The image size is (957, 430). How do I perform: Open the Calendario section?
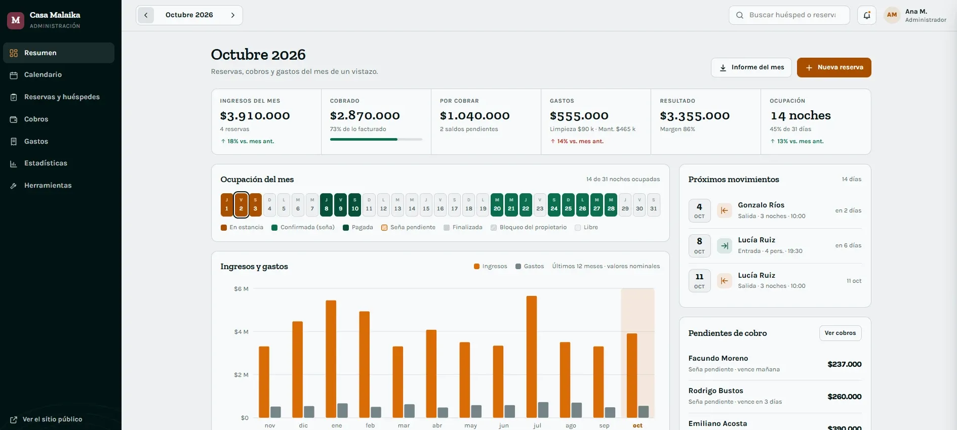click(59, 75)
